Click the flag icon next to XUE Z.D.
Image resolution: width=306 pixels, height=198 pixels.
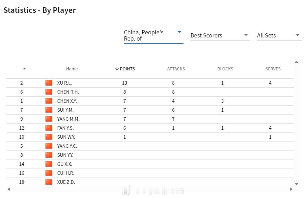coord(49,182)
